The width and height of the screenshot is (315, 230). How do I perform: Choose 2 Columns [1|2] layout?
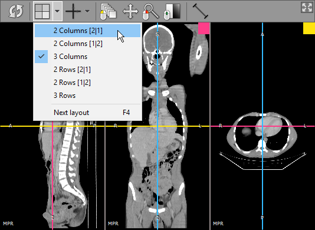[87, 44]
